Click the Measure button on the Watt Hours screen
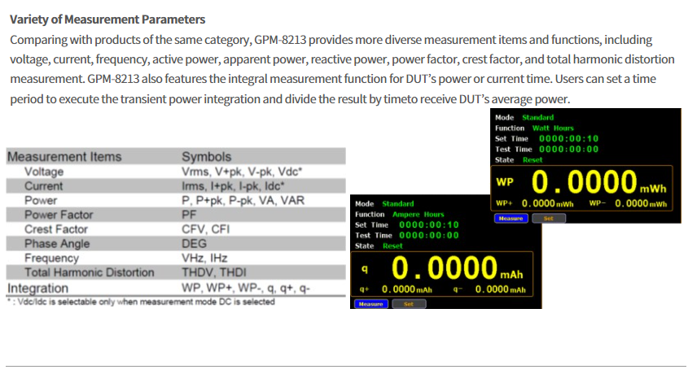This screenshot has width=688, height=374. 511,218
